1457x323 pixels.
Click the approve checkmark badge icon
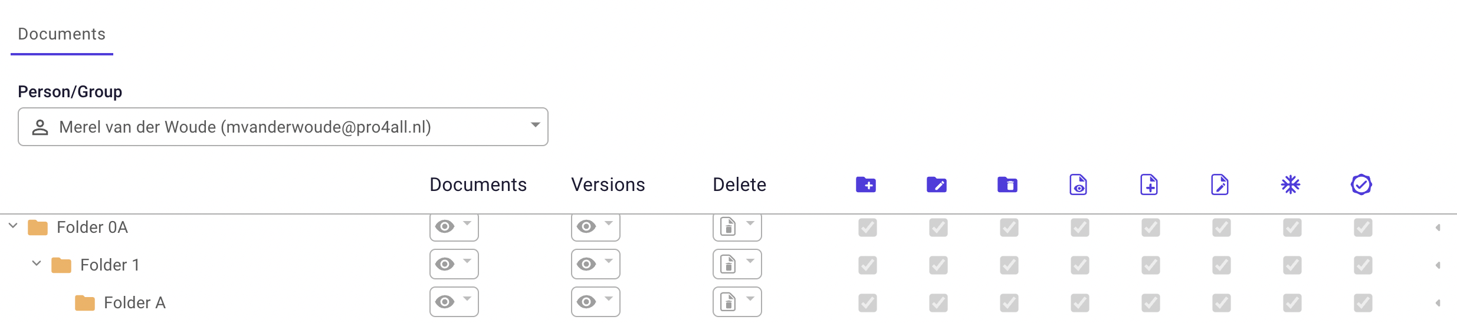(1361, 184)
